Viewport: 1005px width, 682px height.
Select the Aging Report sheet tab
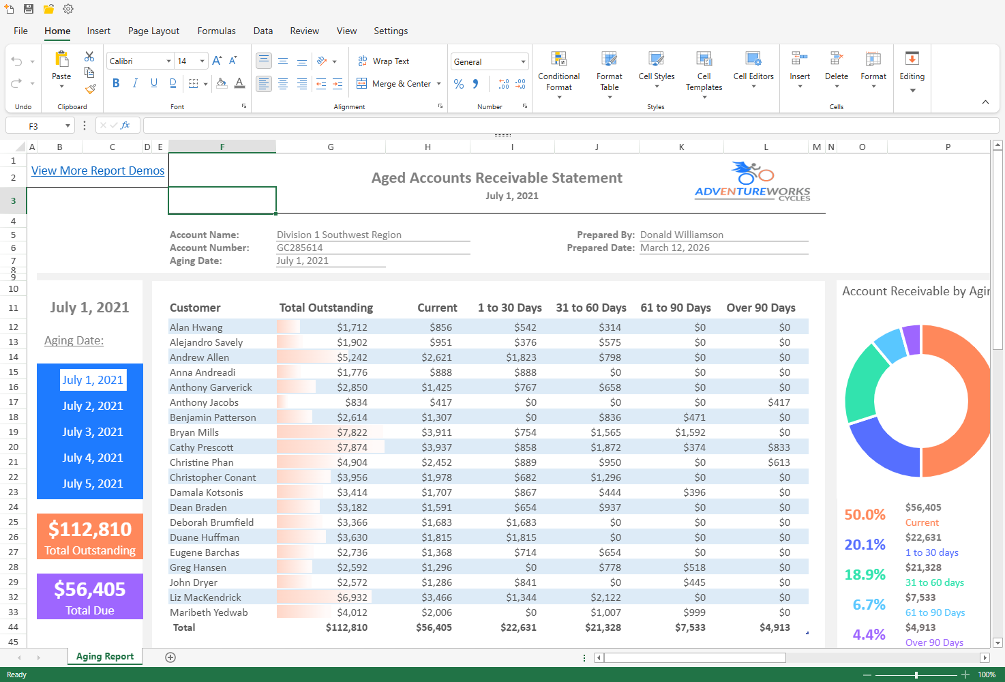click(105, 656)
